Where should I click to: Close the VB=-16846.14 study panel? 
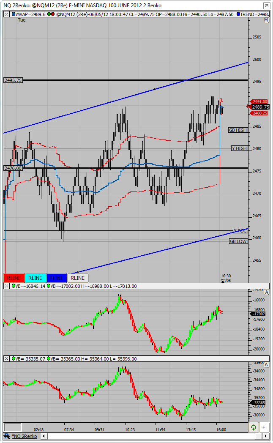[6, 286]
